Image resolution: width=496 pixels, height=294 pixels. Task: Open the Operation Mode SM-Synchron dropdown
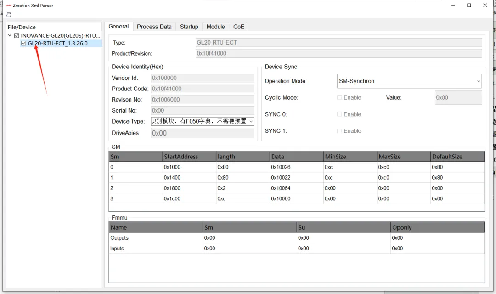(x=409, y=81)
